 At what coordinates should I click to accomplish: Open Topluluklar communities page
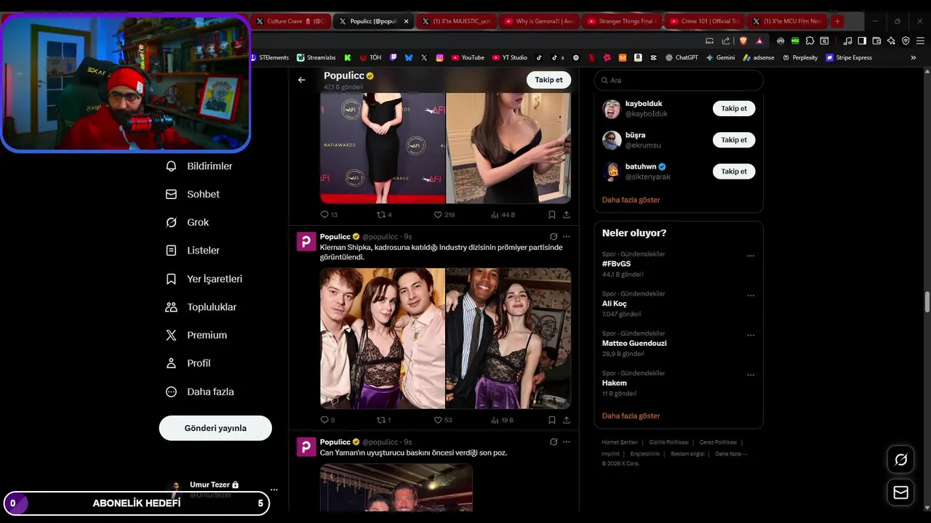tap(201, 307)
